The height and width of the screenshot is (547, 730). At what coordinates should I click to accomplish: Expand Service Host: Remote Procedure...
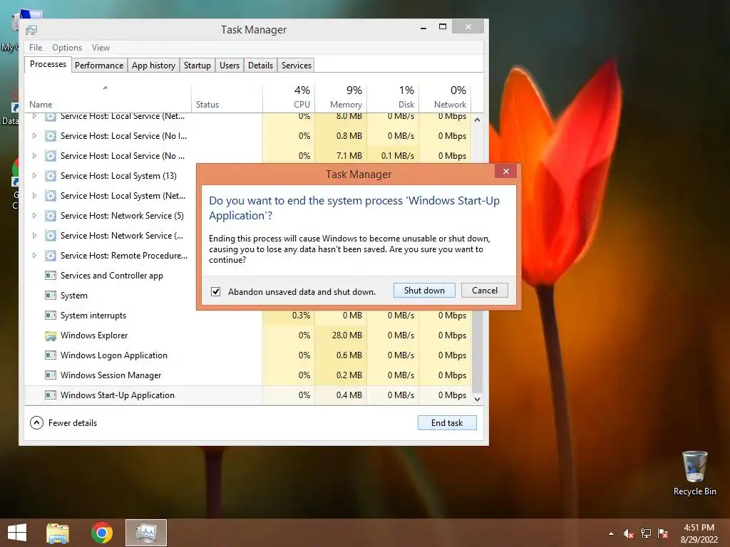34,256
